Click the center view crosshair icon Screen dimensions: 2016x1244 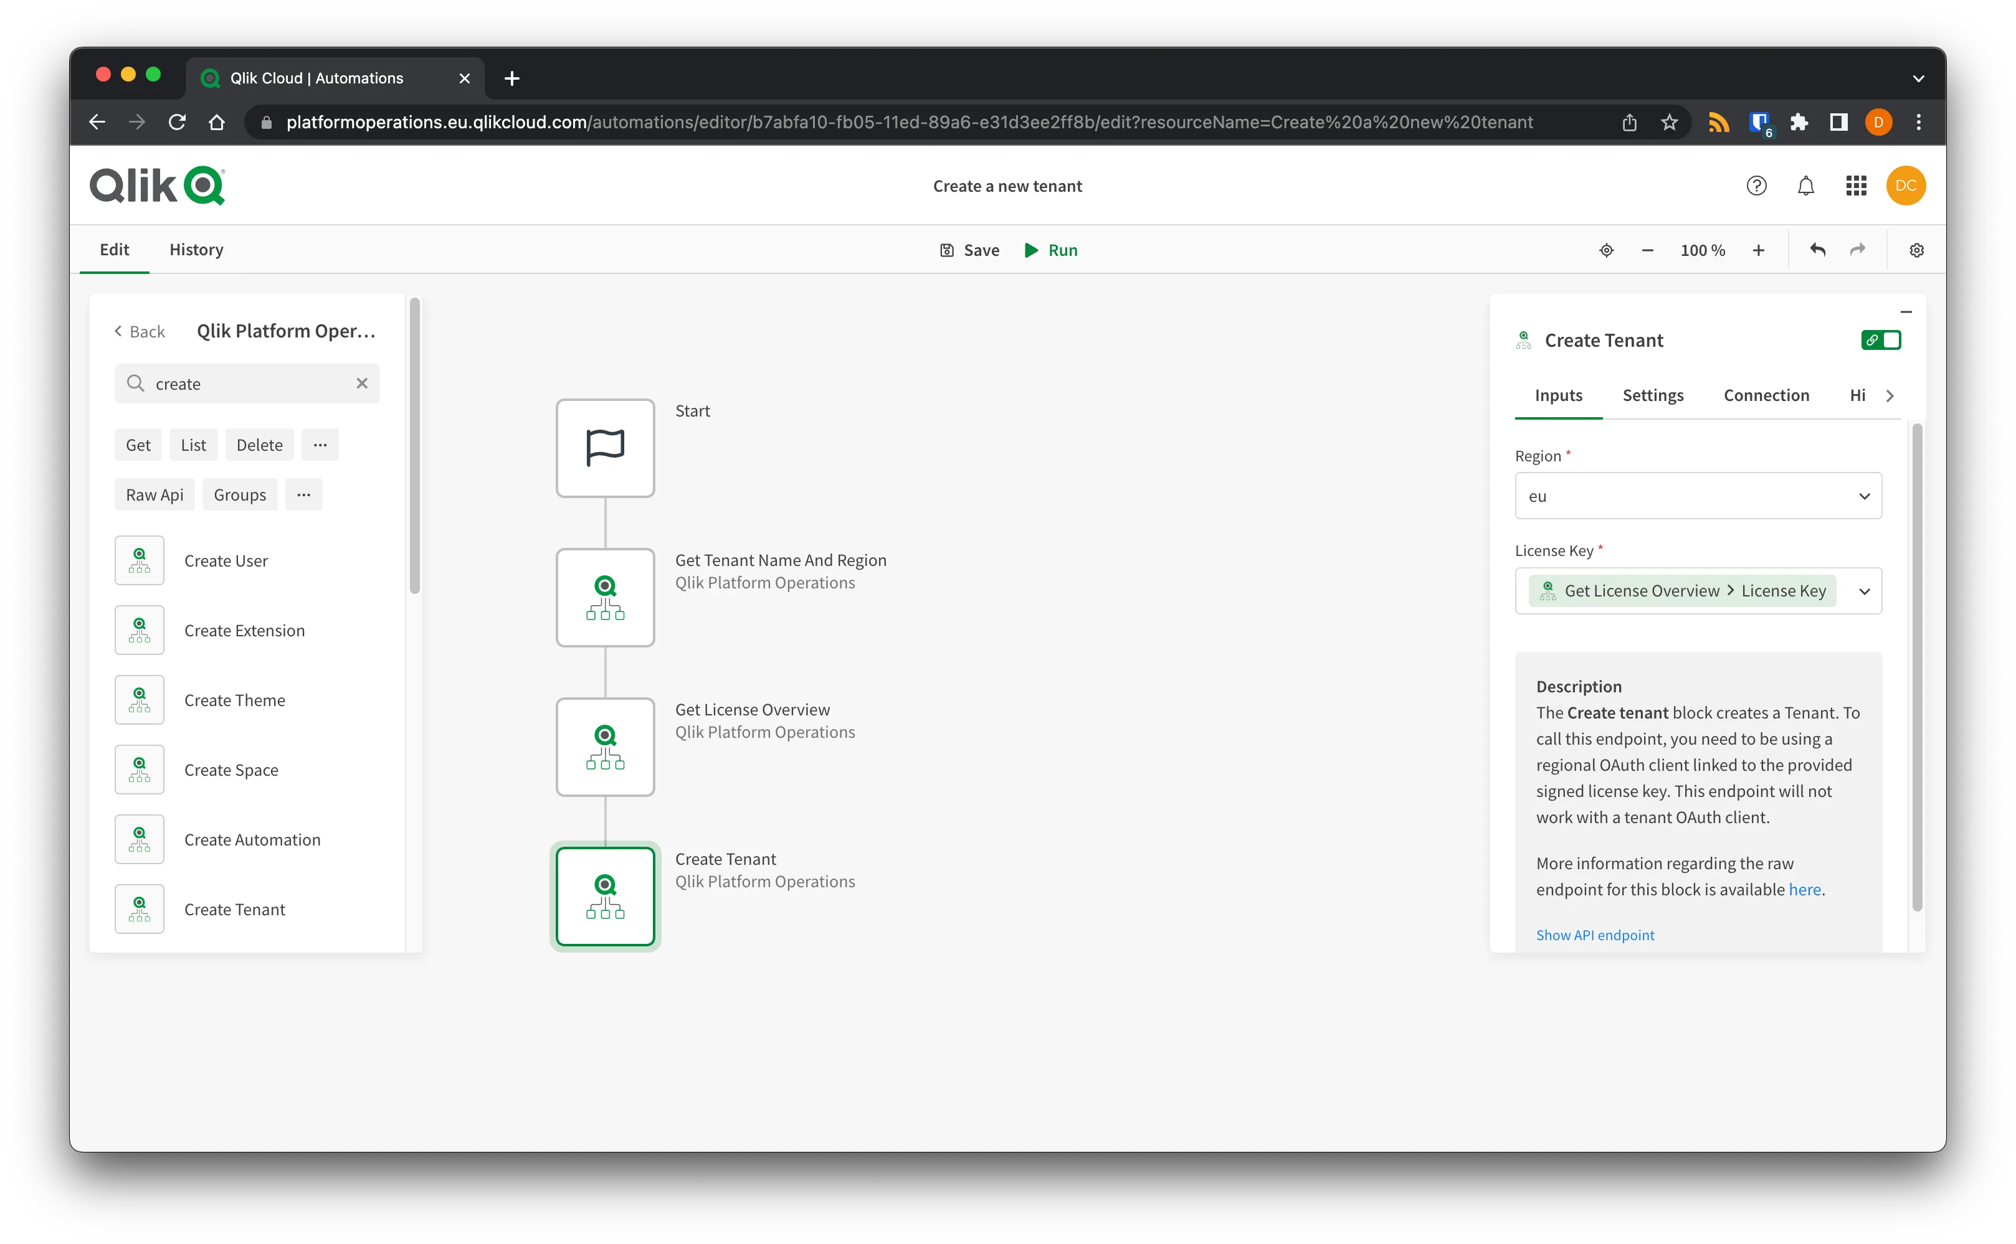coord(1606,249)
